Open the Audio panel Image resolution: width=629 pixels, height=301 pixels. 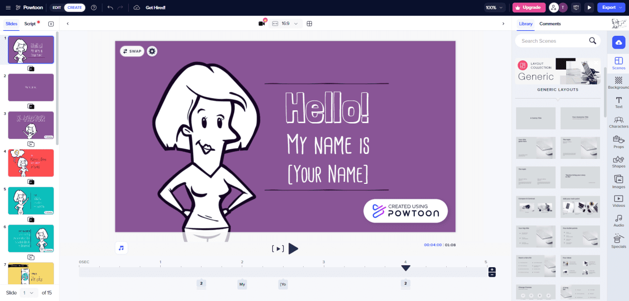coord(619,221)
